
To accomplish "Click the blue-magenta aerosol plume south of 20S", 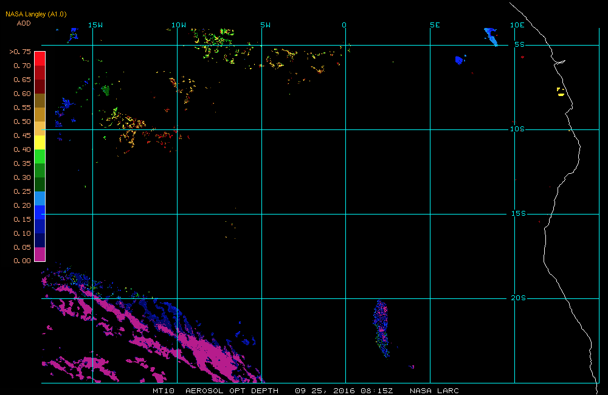I will [381, 329].
